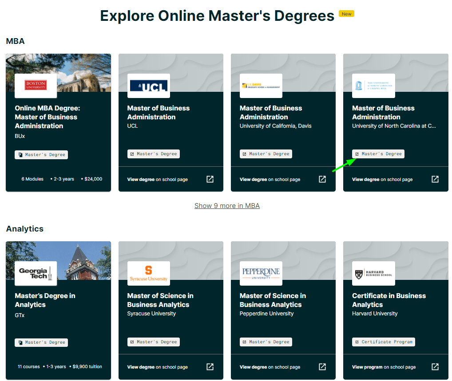
Task: Show 9 more in MBA
Action: [x=227, y=206]
